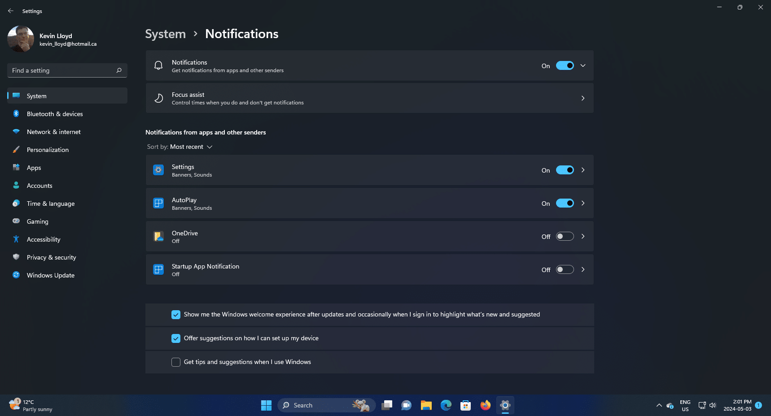
Task: Click the Accessibility figure icon
Action: 16,239
